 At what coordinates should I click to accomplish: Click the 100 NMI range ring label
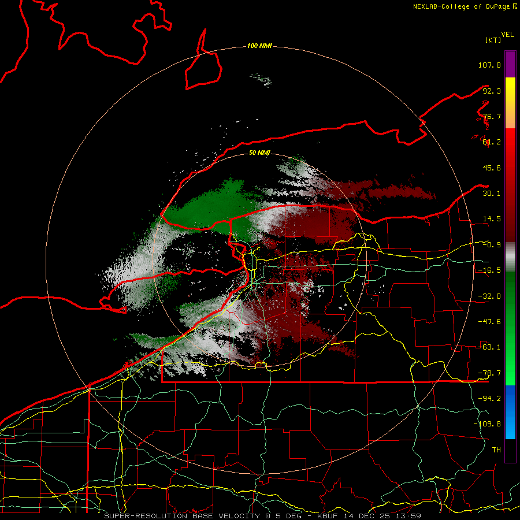[259, 46]
